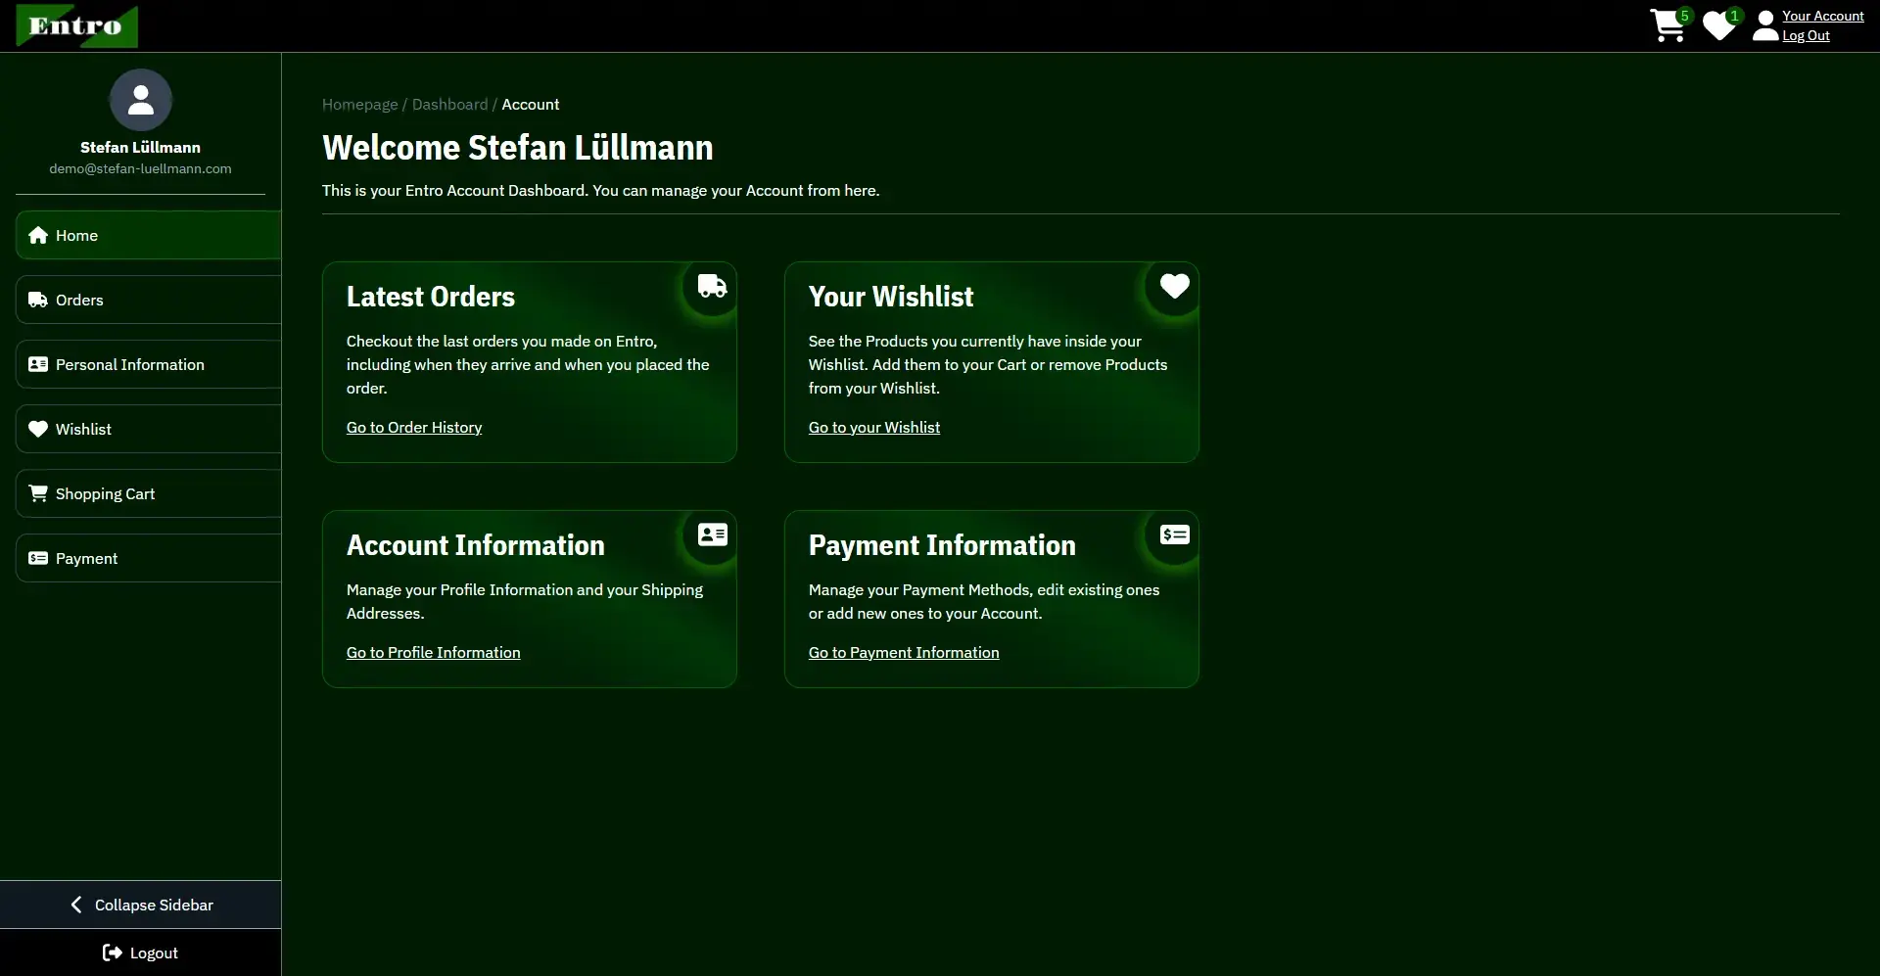Open the wishlist heart icon in the header
1880x976 pixels.
pos(1716,25)
